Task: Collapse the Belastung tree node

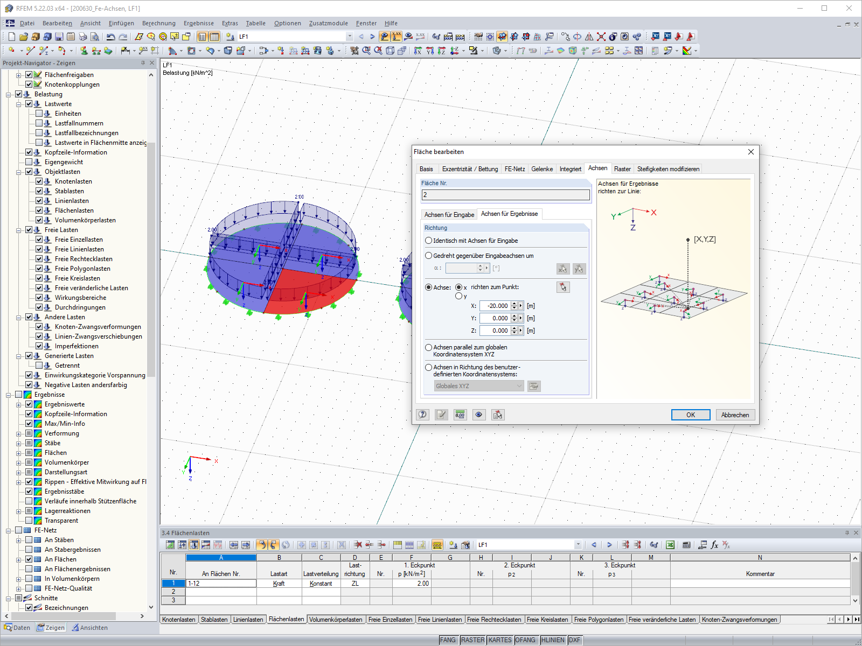Action: point(9,94)
